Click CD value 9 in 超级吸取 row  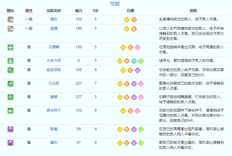(96, 70)
